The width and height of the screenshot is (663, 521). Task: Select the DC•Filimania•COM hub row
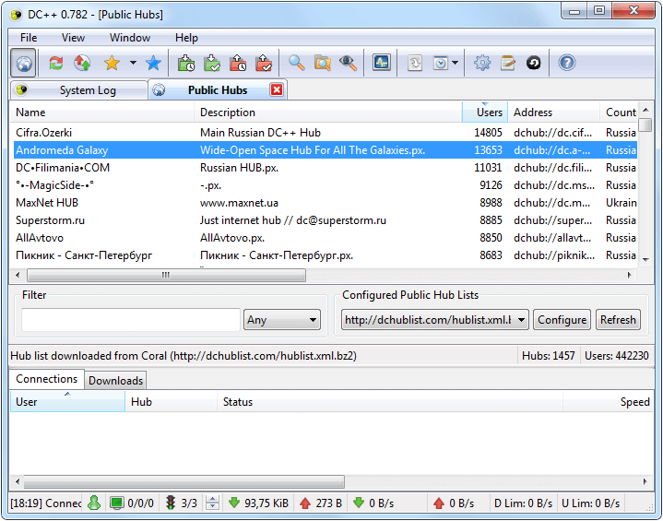[326, 168]
